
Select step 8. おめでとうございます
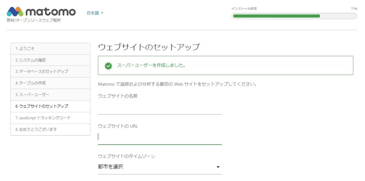50,129
